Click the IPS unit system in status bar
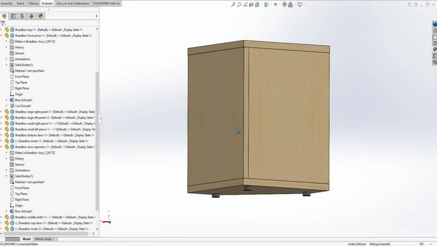 pos(421,244)
